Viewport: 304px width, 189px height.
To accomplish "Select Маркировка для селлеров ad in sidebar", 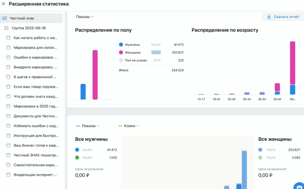I will pyautogui.click(x=35, y=48).
